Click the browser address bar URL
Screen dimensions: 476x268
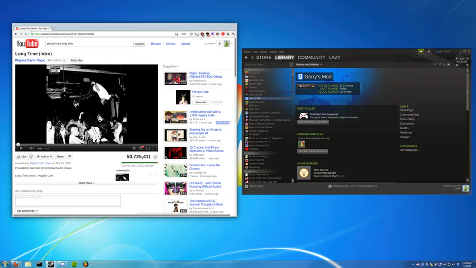coord(64,34)
